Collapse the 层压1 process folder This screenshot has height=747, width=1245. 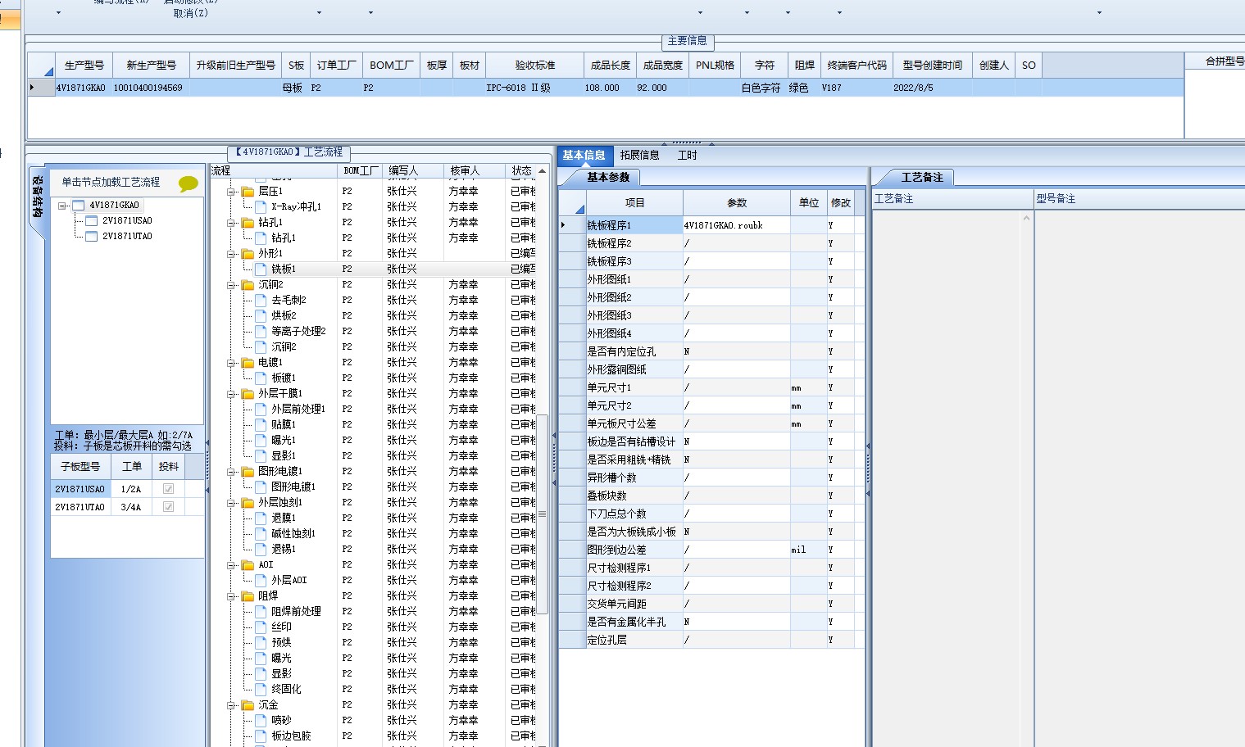231,191
